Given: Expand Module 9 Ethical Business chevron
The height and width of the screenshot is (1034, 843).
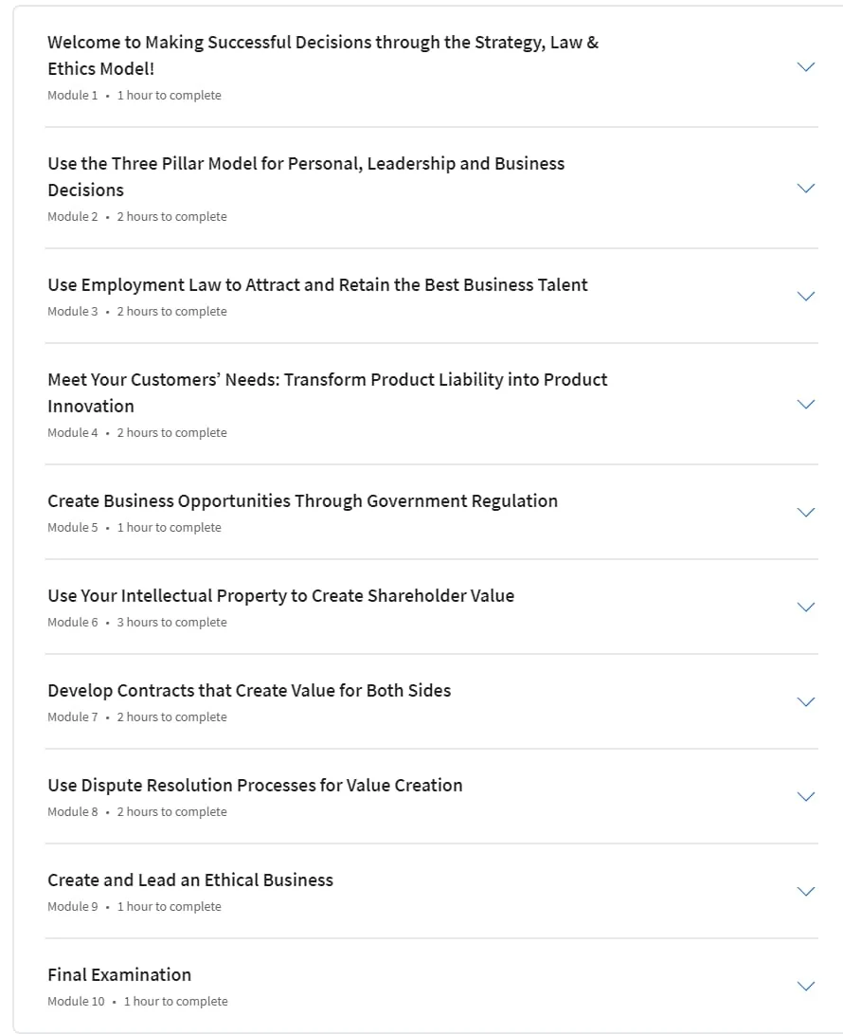Looking at the screenshot, I should tap(805, 892).
